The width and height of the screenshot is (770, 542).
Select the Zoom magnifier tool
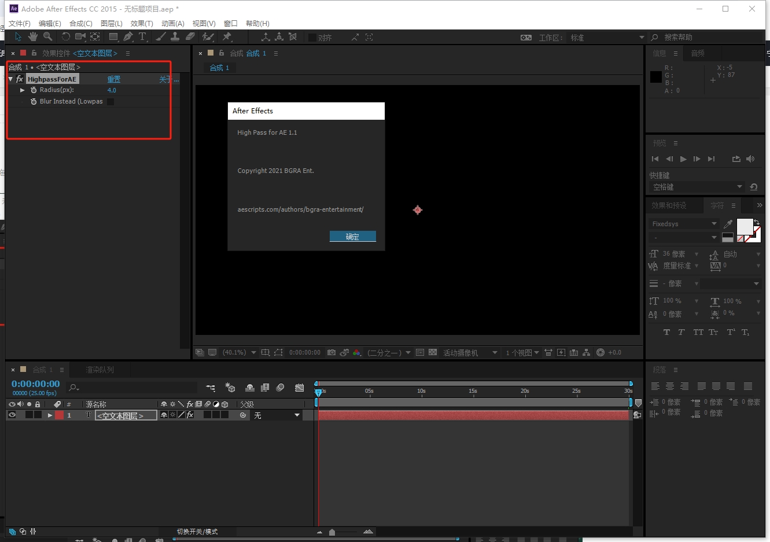[x=48, y=37]
